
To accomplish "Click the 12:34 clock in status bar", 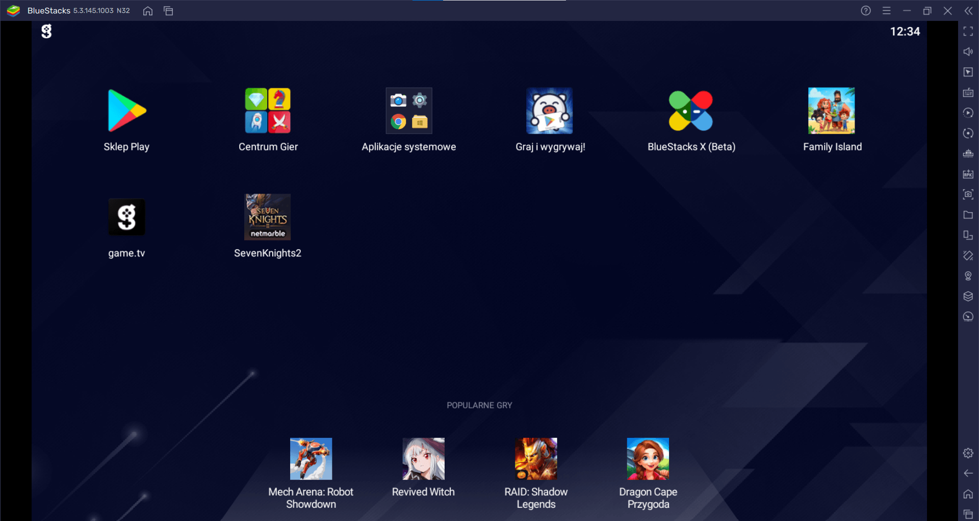I will 905,32.
